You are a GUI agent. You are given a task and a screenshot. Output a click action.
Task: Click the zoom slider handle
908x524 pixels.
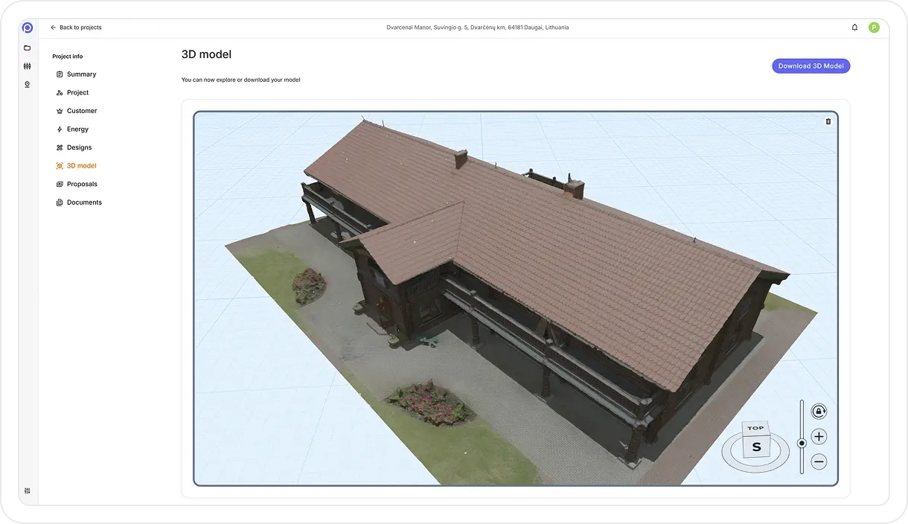pyautogui.click(x=802, y=443)
